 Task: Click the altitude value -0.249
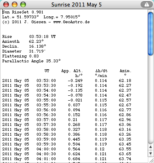[75, 81]
